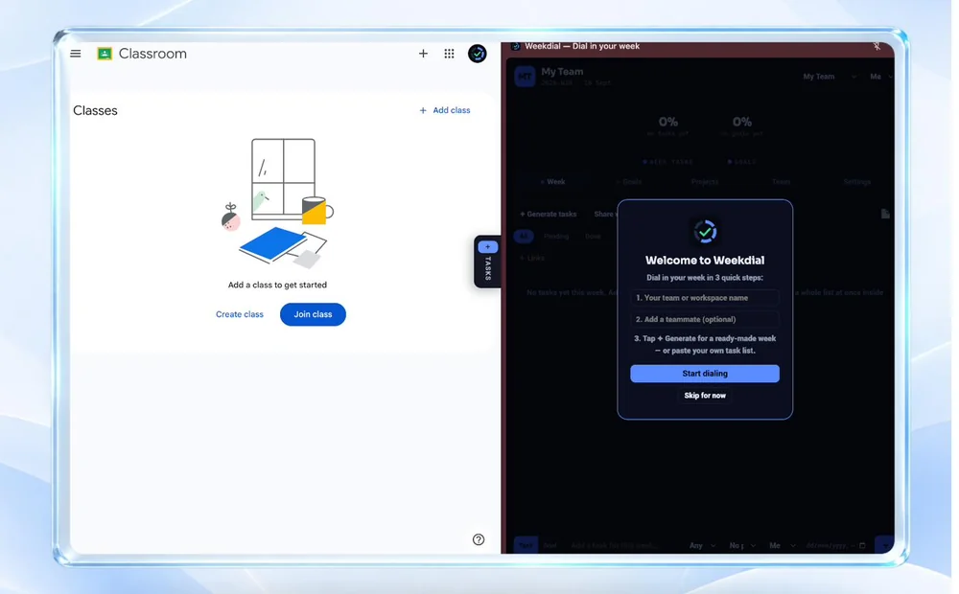The height and width of the screenshot is (594, 959).
Task: Click the Weekdial favicon in panel title
Action: pyautogui.click(x=516, y=46)
